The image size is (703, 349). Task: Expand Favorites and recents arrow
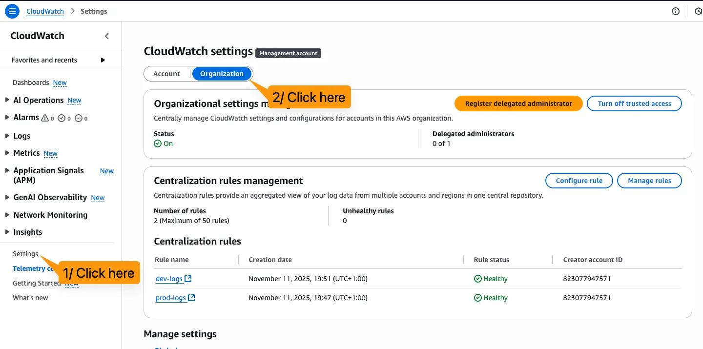point(103,60)
